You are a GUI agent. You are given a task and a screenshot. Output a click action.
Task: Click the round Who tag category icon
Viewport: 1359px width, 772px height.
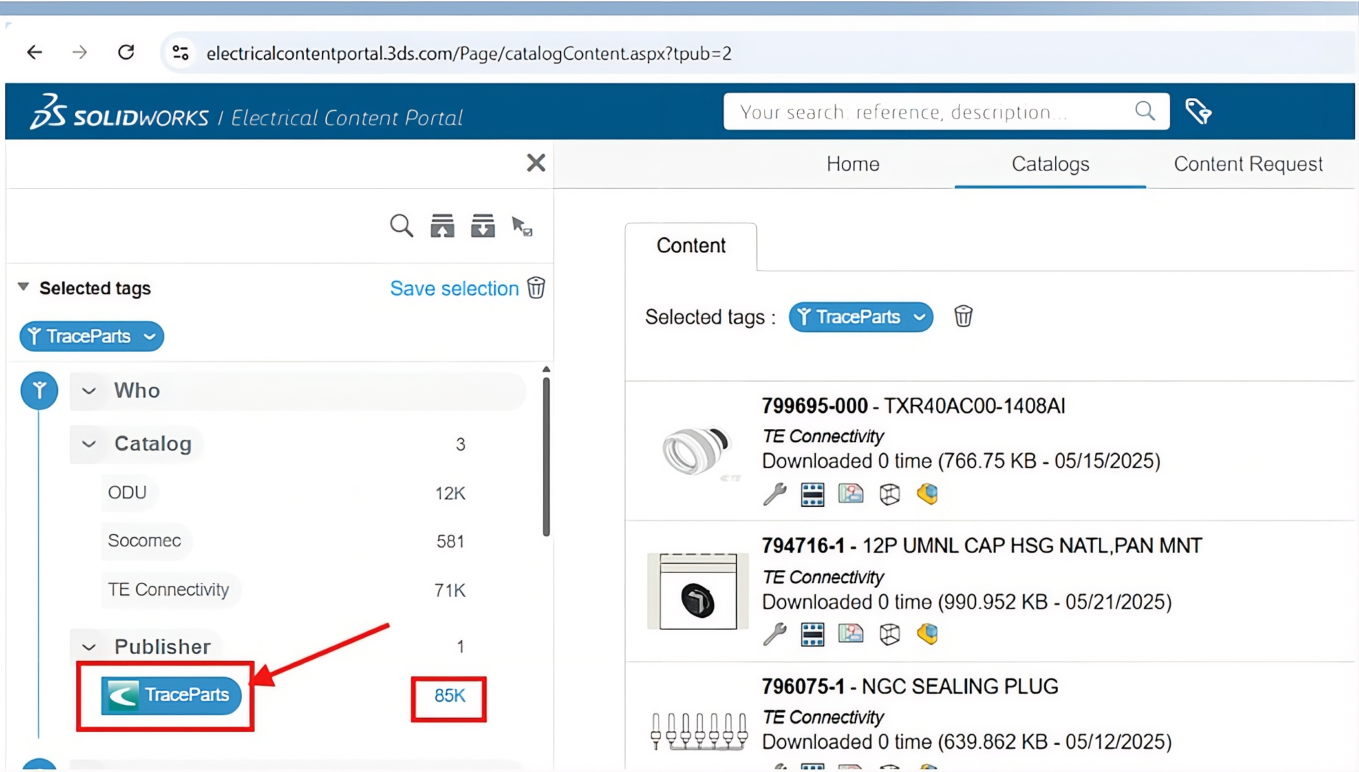[x=39, y=391]
